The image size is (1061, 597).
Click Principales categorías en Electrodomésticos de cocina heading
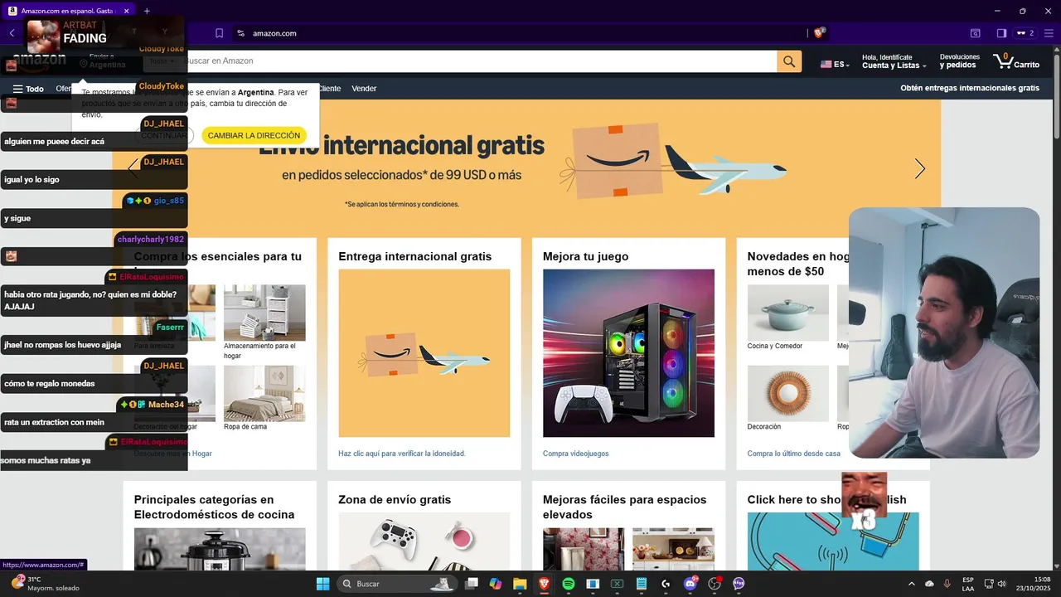point(214,507)
